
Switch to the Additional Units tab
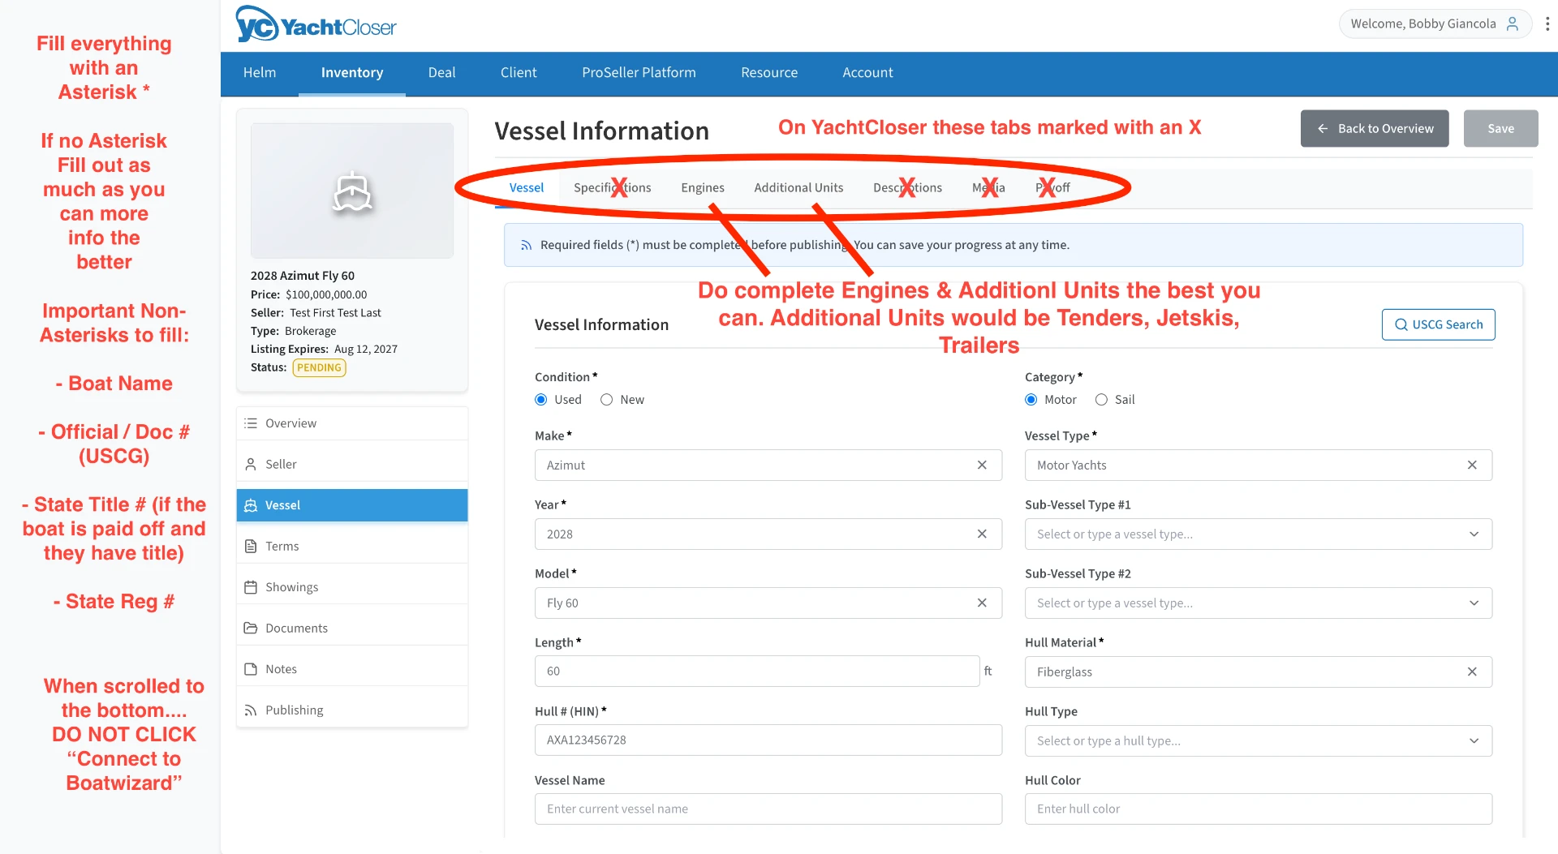tap(798, 187)
